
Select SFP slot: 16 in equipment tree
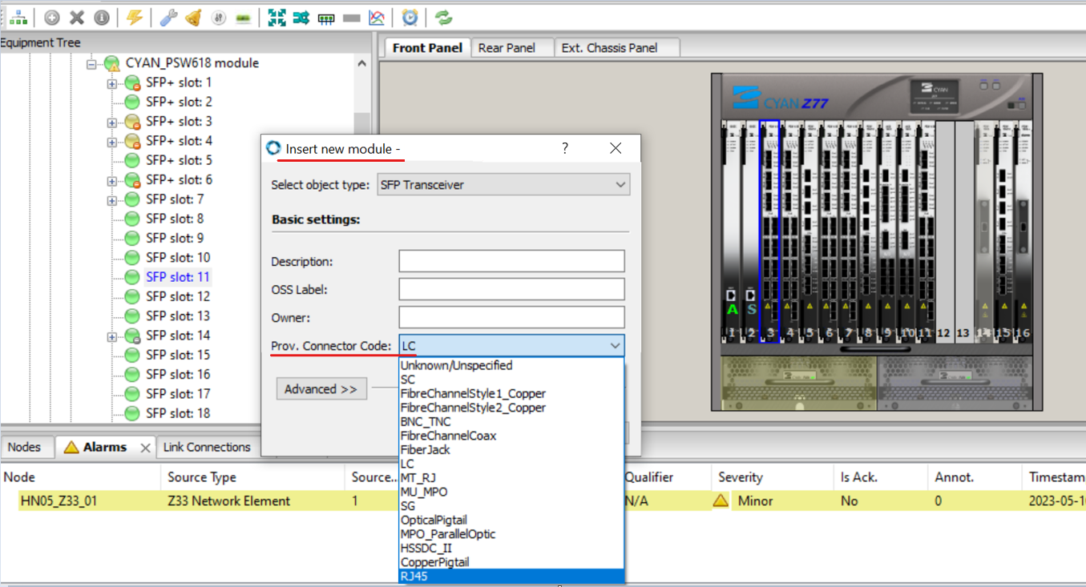178,374
